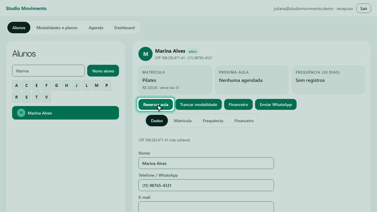The width and height of the screenshot is (377, 212).
Task: Focus the student search field containing Marina
Action: point(48,71)
